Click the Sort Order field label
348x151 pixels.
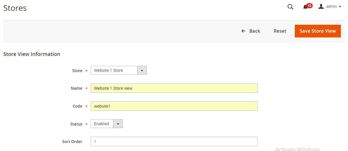(72, 142)
